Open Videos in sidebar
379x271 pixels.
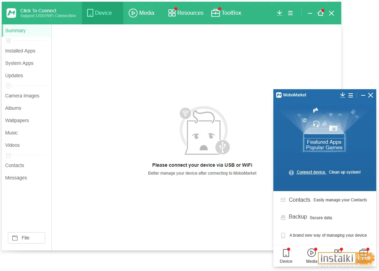[x=12, y=145]
